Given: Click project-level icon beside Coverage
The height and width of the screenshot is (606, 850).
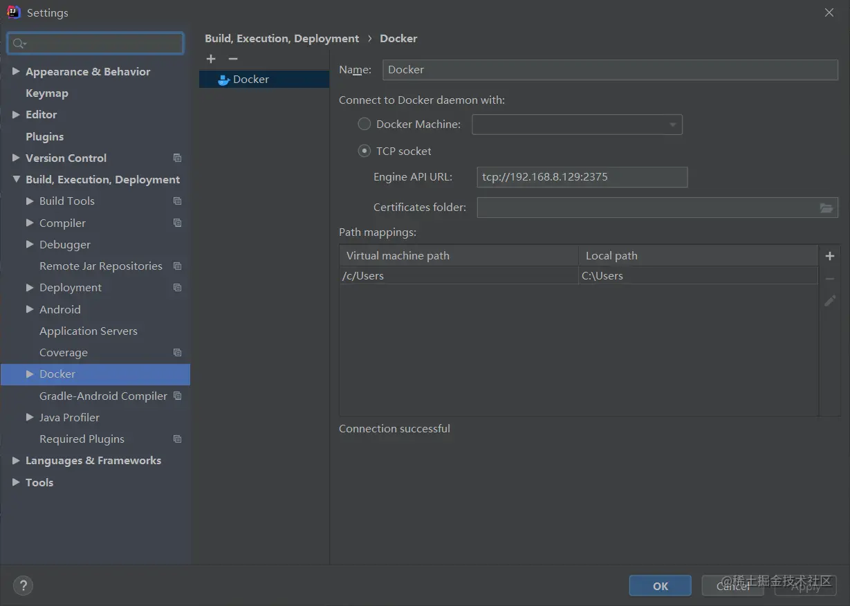Looking at the screenshot, I should point(178,353).
